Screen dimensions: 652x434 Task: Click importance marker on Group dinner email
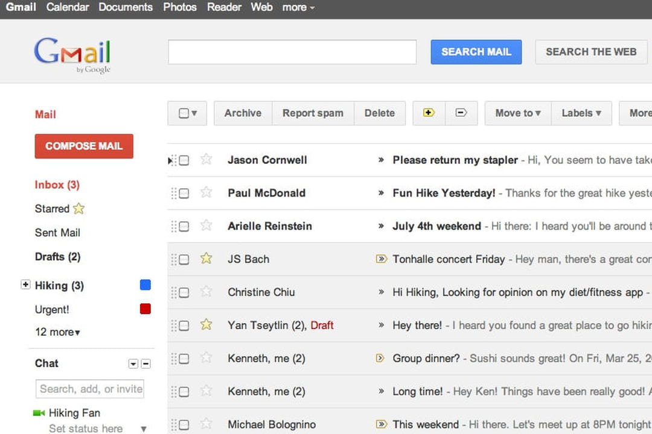(x=380, y=358)
